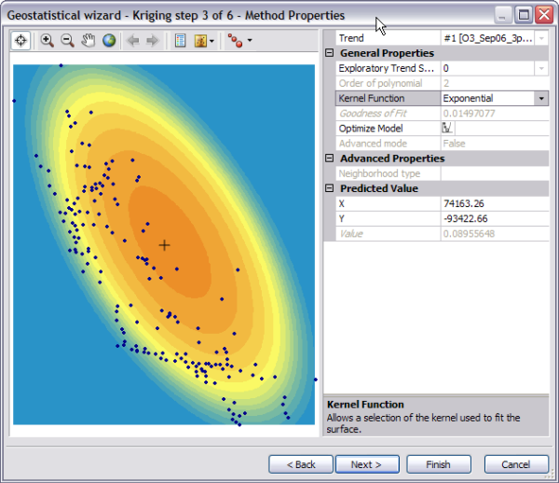Click the surface display options icon
This screenshot has width=559, height=483.
[200, 40]
